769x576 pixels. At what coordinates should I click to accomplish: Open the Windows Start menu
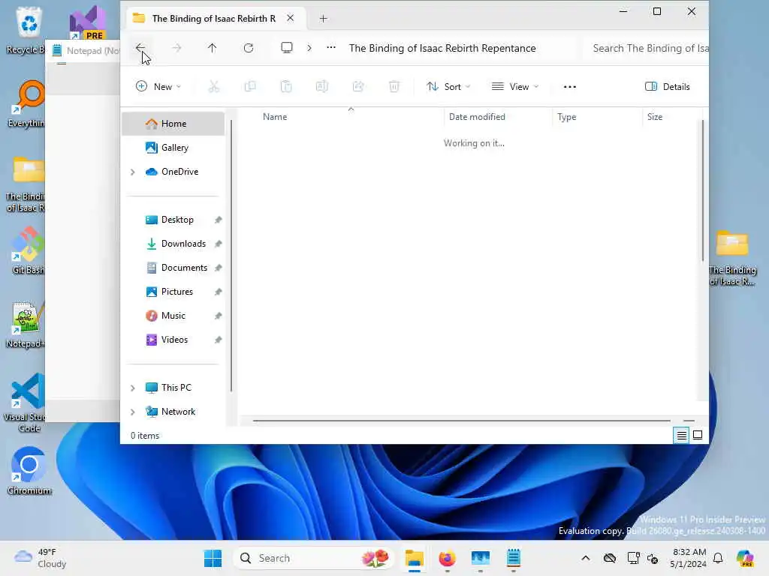tap(213, 558)
